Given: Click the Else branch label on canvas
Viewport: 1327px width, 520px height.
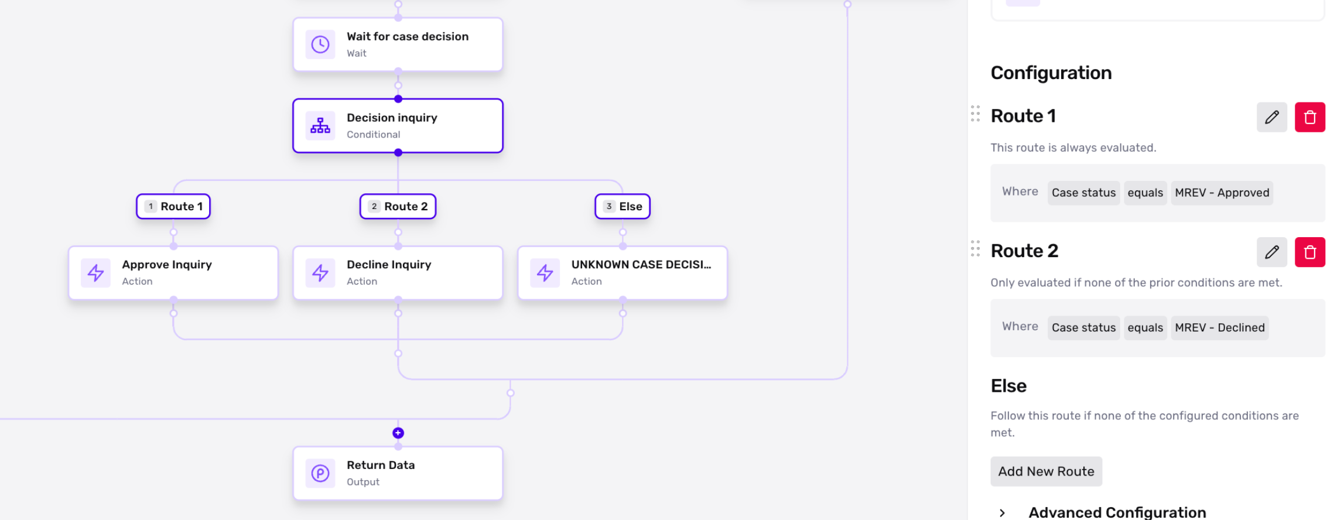Looking at the screenshot, I should point(623,206).
